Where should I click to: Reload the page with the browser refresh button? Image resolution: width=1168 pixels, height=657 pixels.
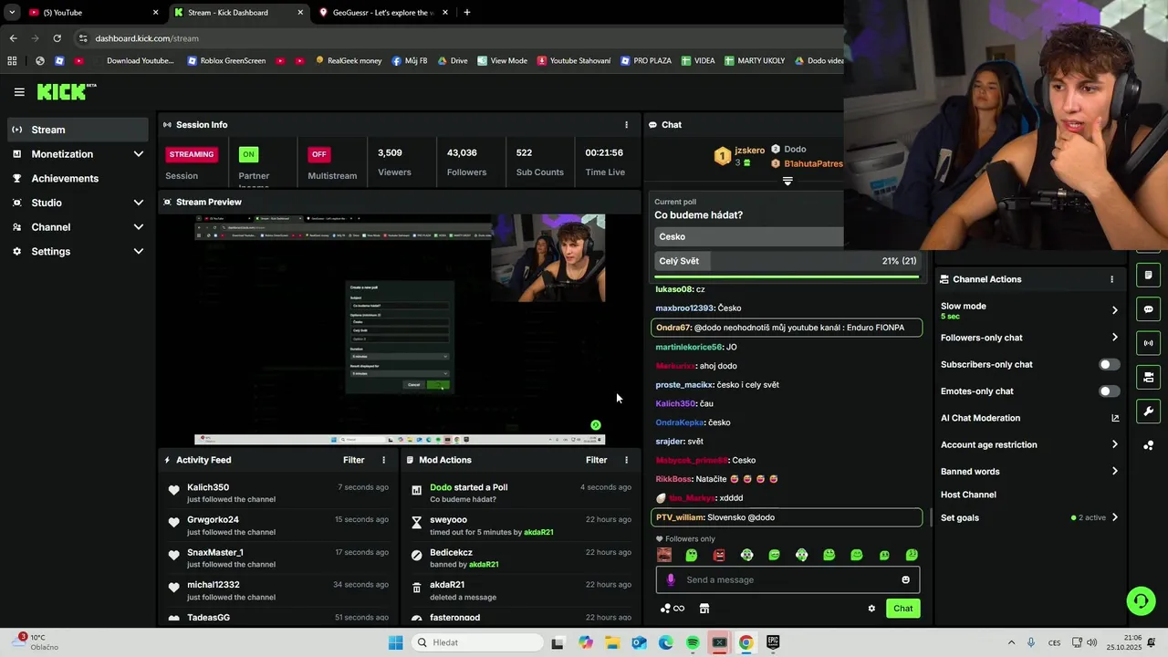click(x=57, y=38)
